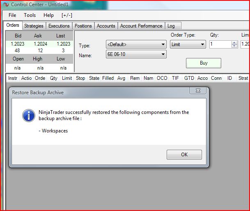Click the Limit column header in grid
This screenshot has height=211, width=250.
[x=67, y=78]
